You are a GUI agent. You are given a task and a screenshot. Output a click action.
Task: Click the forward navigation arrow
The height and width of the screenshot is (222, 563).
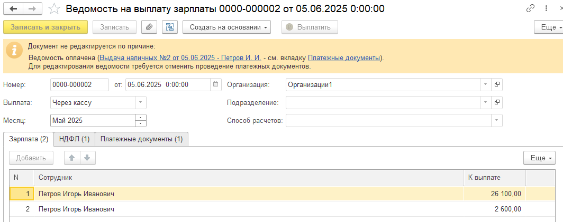(32, 8)
